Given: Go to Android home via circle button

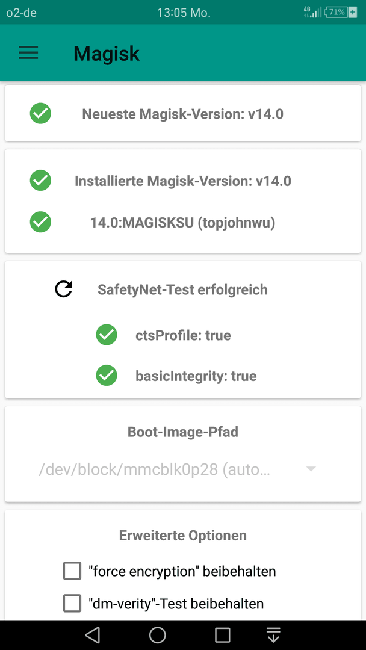Looking at the screenshot, I should coord(158,635).
